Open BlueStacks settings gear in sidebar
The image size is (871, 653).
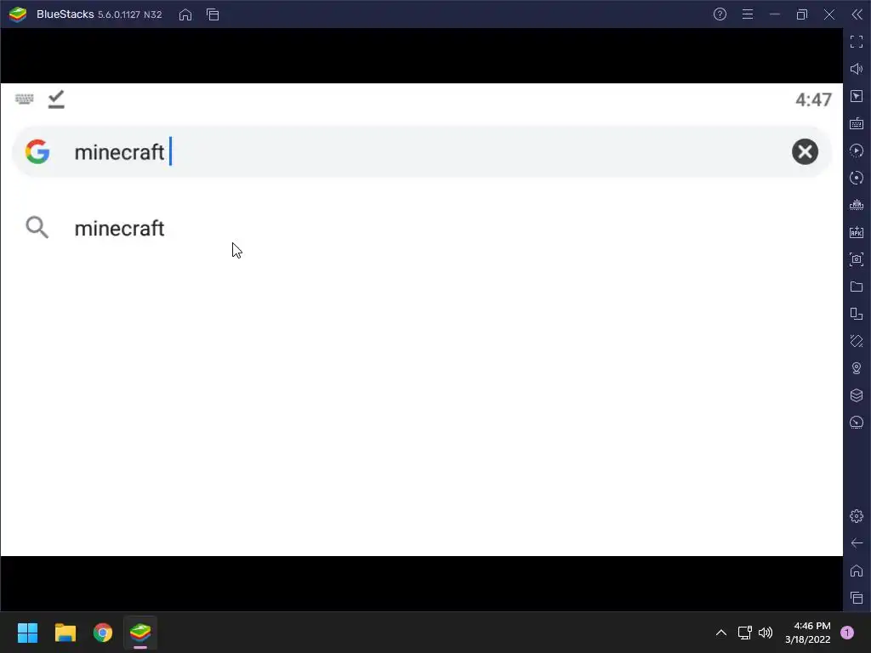click(857, 516)
